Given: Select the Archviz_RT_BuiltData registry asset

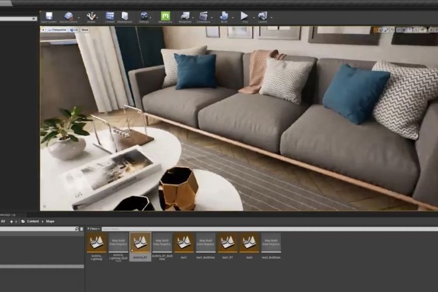Looking at the screenshot, I should point(162,246).
